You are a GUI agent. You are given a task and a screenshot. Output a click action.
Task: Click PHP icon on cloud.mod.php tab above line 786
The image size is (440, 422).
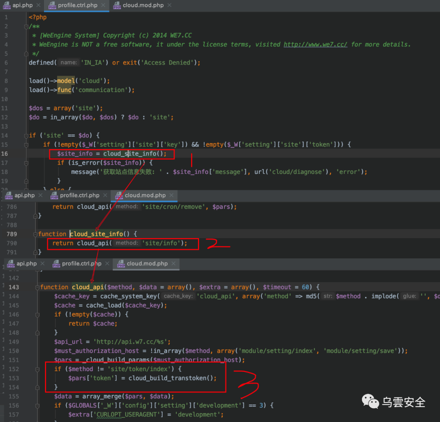click(x=119, y=196)
